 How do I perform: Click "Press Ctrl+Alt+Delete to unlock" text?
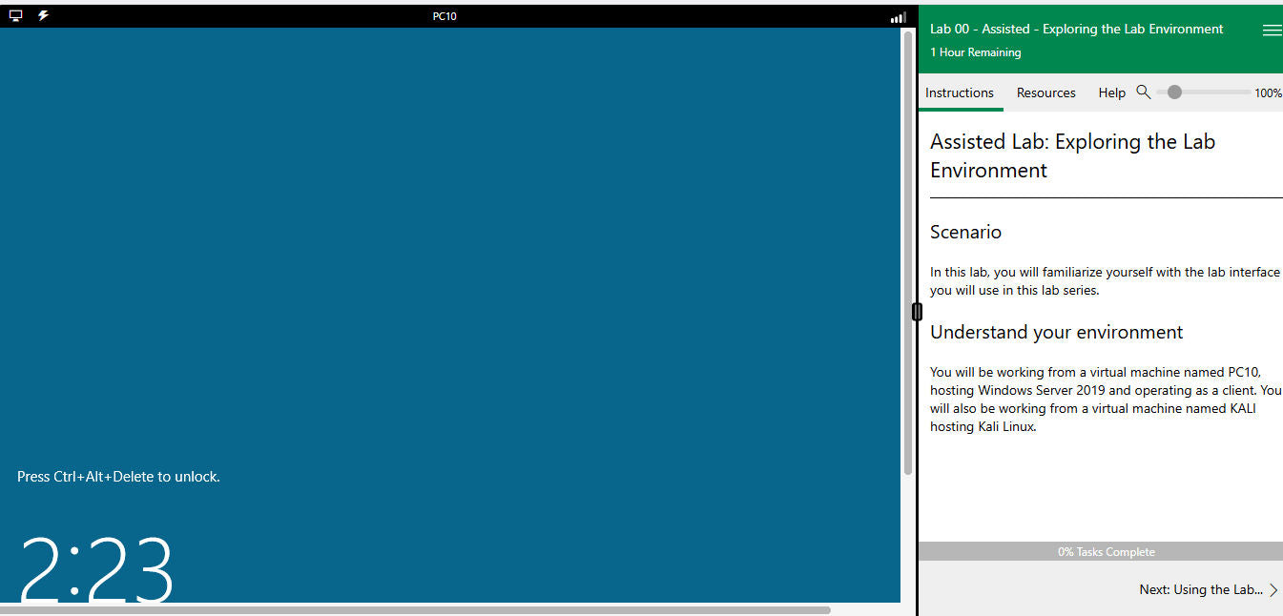(x=118, y=476)
